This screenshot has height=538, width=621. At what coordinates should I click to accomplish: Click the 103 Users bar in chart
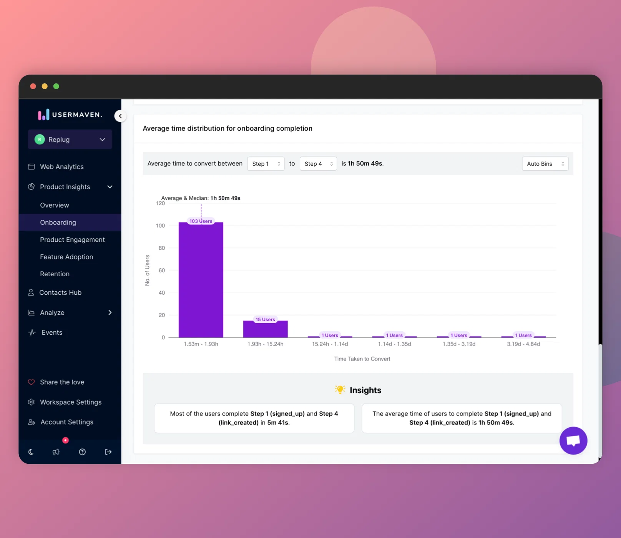pyautogui.click(x=201, y=280)
